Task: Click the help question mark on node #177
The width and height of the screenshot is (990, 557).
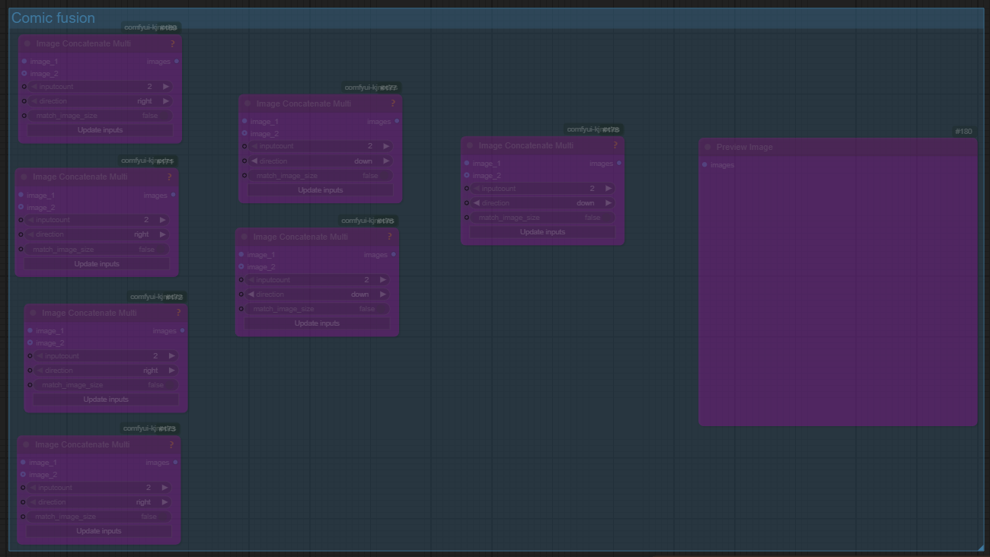Action: (x=393, y=103)
